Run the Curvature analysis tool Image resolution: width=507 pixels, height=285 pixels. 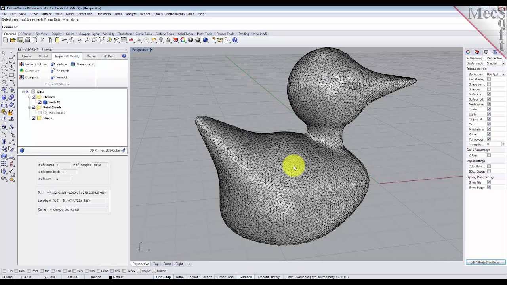30,71
